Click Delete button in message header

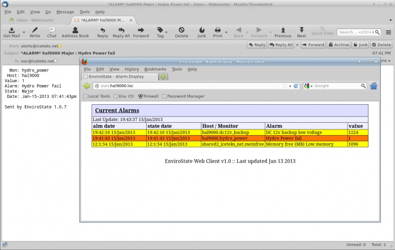(381, 44)
